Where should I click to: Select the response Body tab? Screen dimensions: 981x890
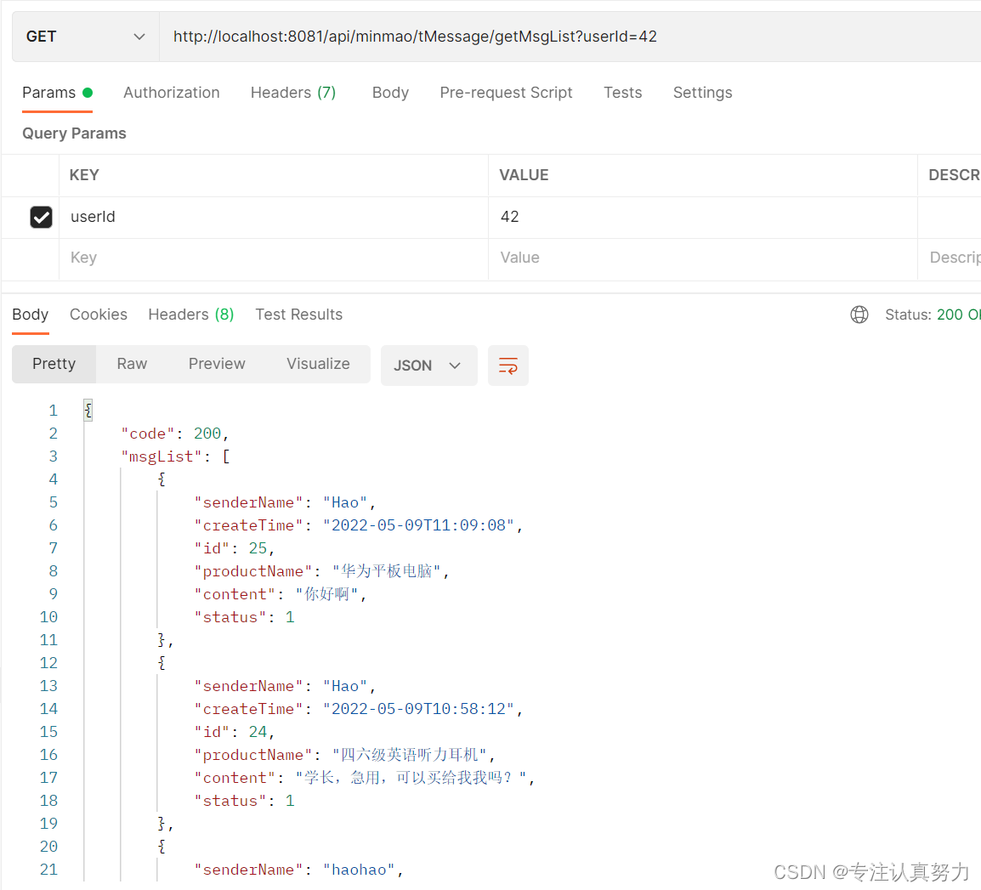pos(30,314)
